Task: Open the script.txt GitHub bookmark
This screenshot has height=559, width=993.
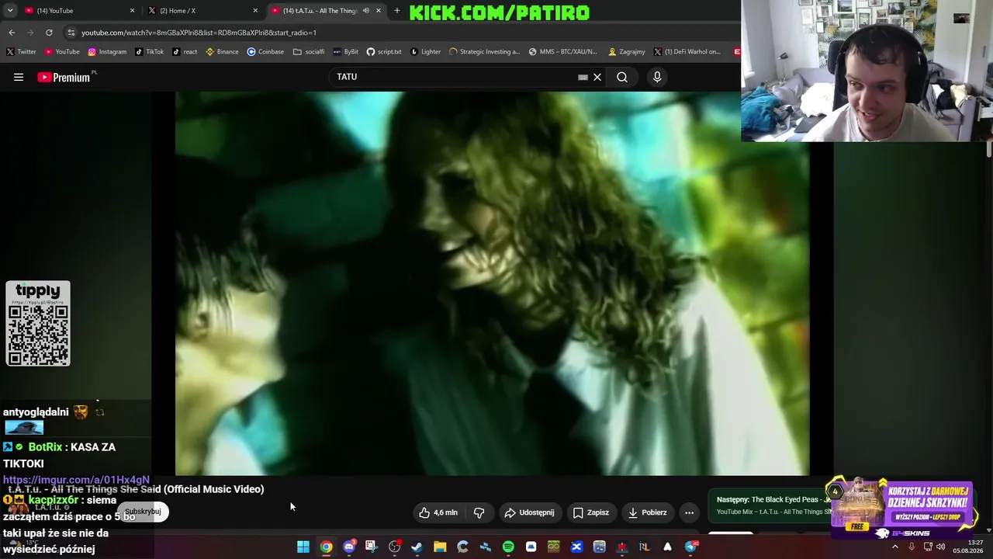Action: point(384,52)
